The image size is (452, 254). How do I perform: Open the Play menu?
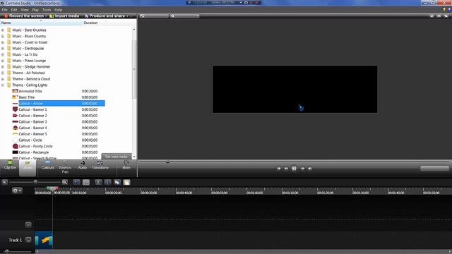[x=35, y=10]
